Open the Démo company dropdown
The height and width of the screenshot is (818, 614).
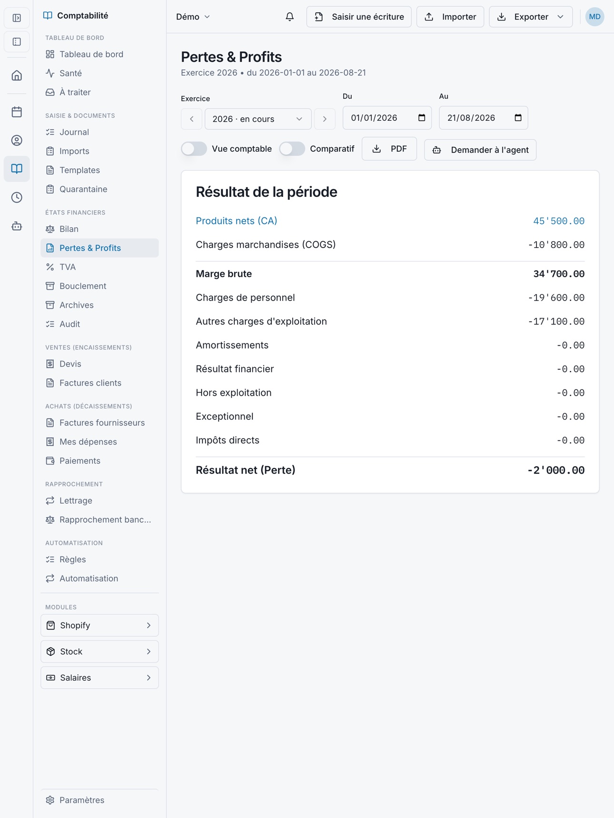[x=193, y=17]
